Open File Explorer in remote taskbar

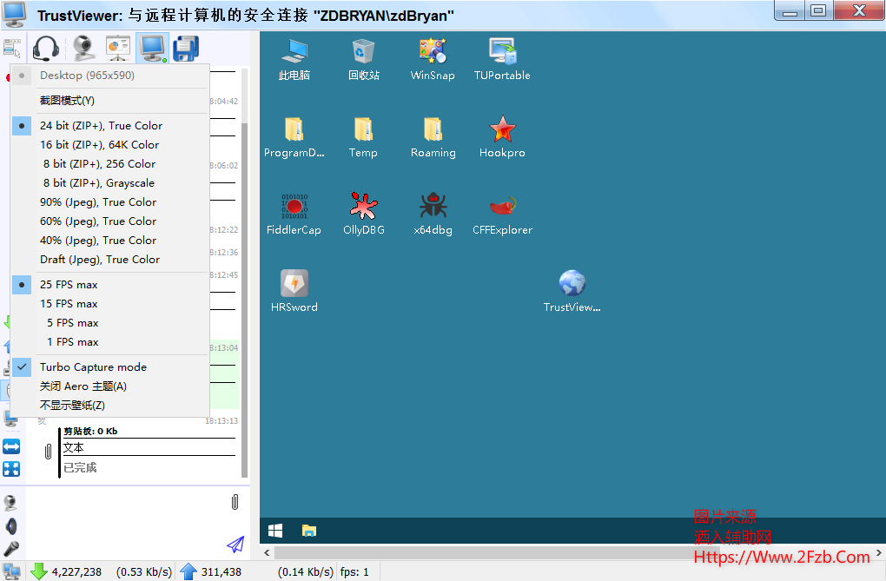pos(308,531)
